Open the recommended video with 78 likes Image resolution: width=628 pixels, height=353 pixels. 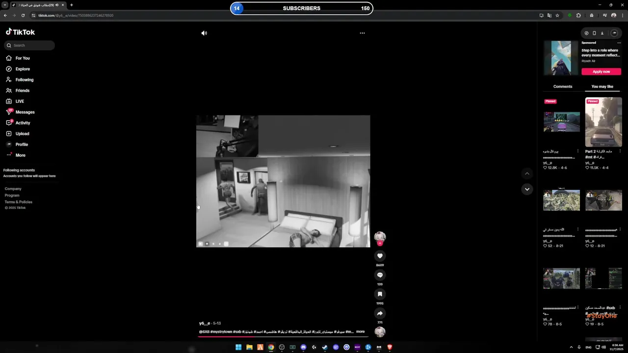[561, 278]
